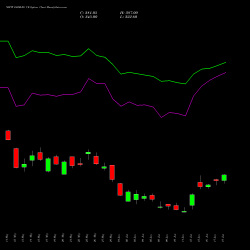Click the 20 May date label
250x250 pixels.
63,238
